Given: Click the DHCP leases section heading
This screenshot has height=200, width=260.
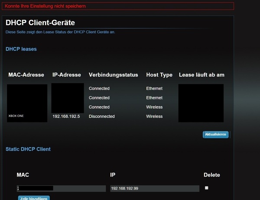Looking at the screenshot, I should click(21, 49).
